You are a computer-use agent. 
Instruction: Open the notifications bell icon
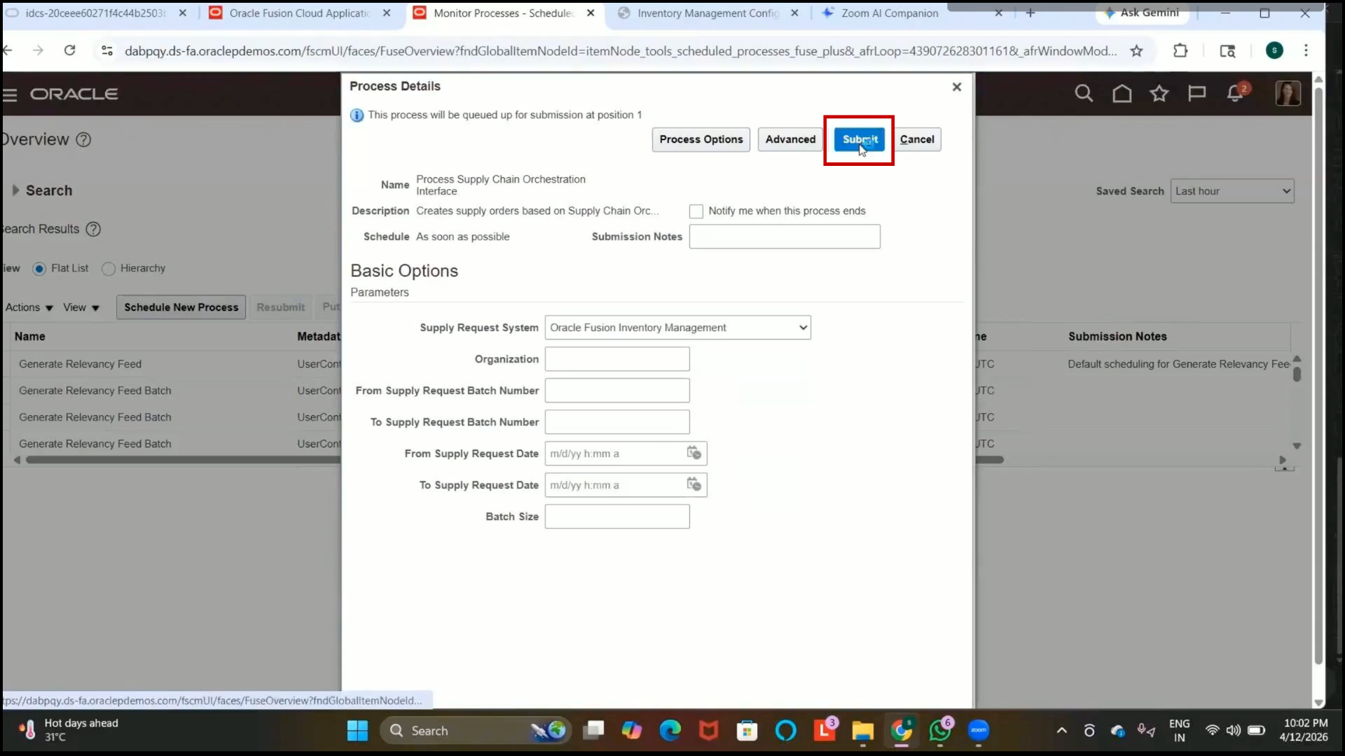[1236, 93]
